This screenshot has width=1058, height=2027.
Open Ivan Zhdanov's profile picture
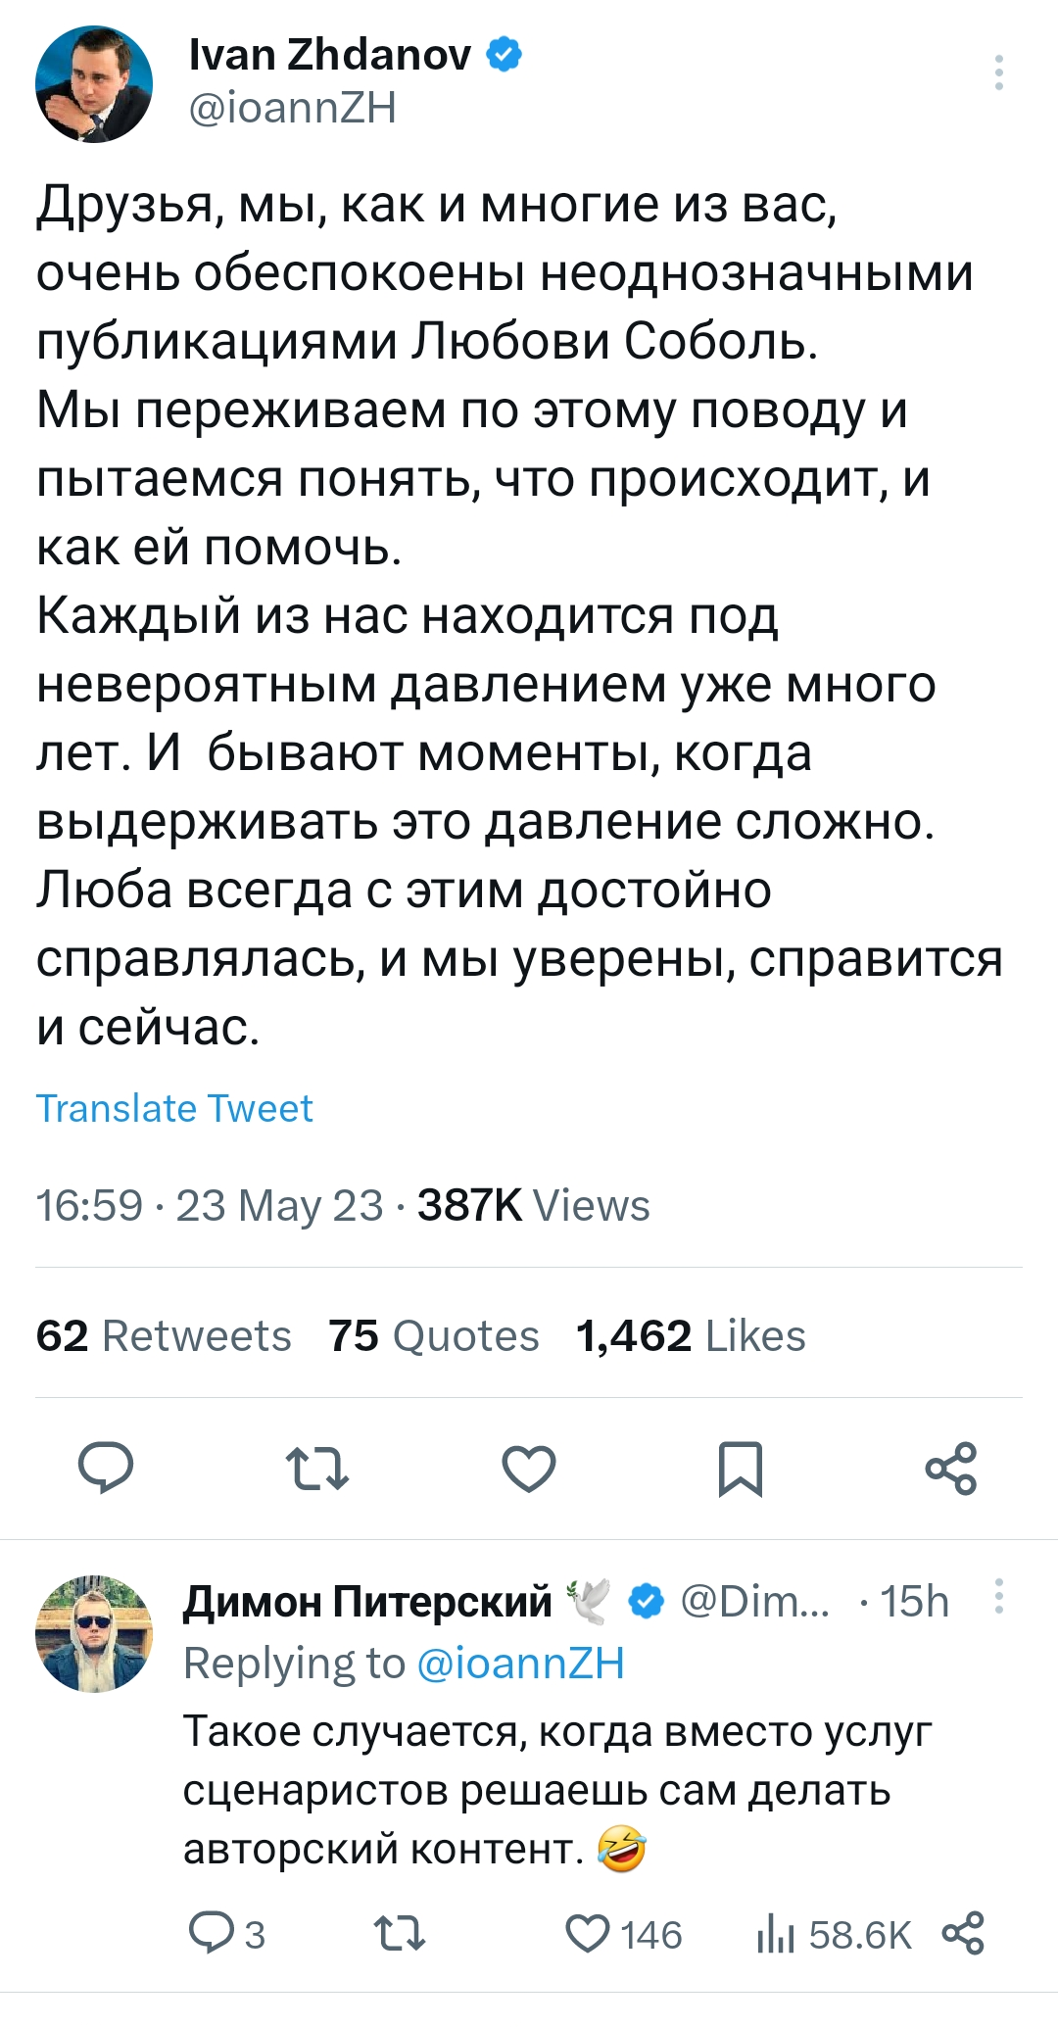94,84
